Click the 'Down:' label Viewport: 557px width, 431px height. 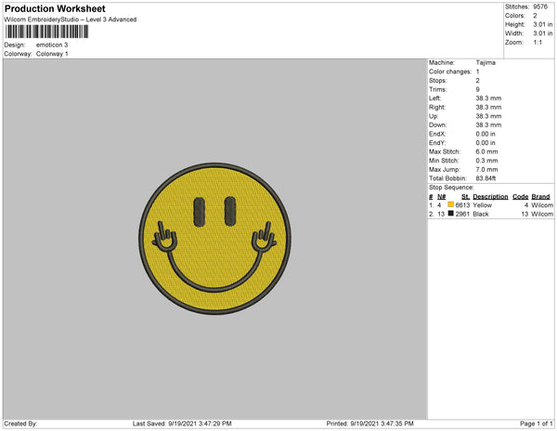pos(437,124)
